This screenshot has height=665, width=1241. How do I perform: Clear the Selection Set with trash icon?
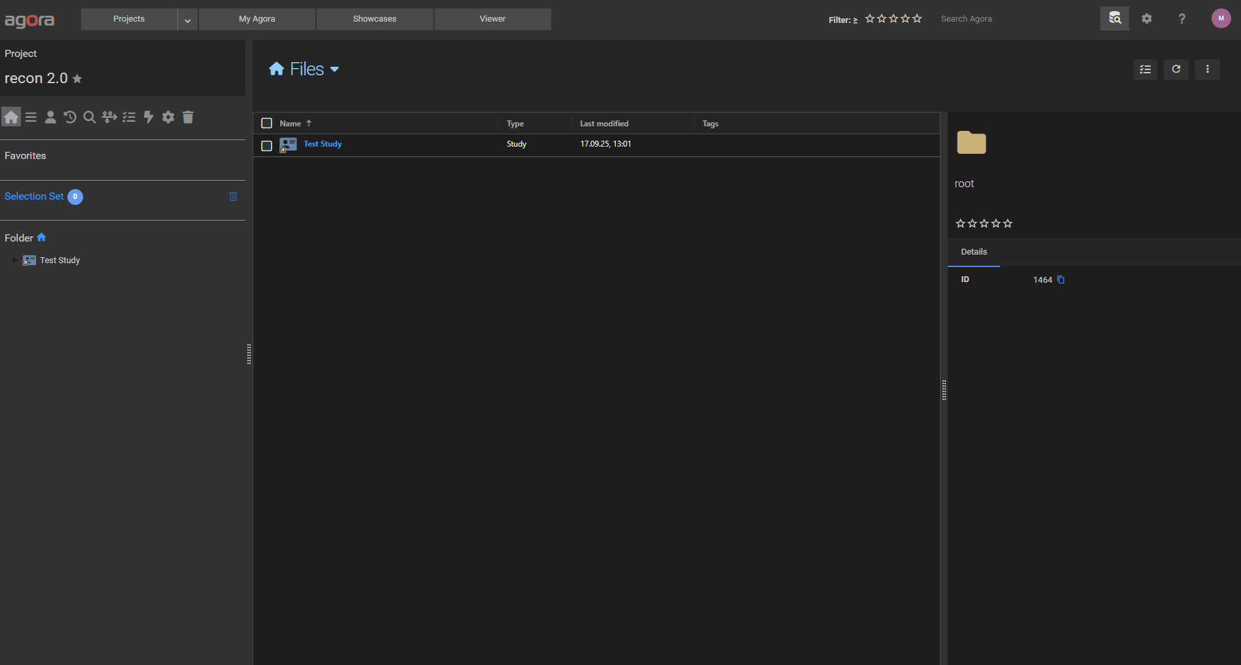[233, 197]
